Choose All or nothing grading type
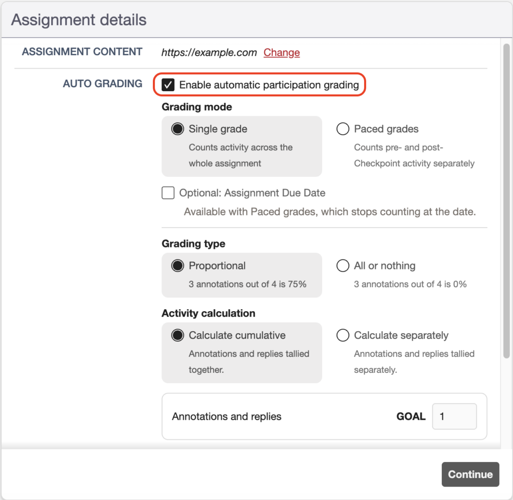 click(x=343, y=266)
